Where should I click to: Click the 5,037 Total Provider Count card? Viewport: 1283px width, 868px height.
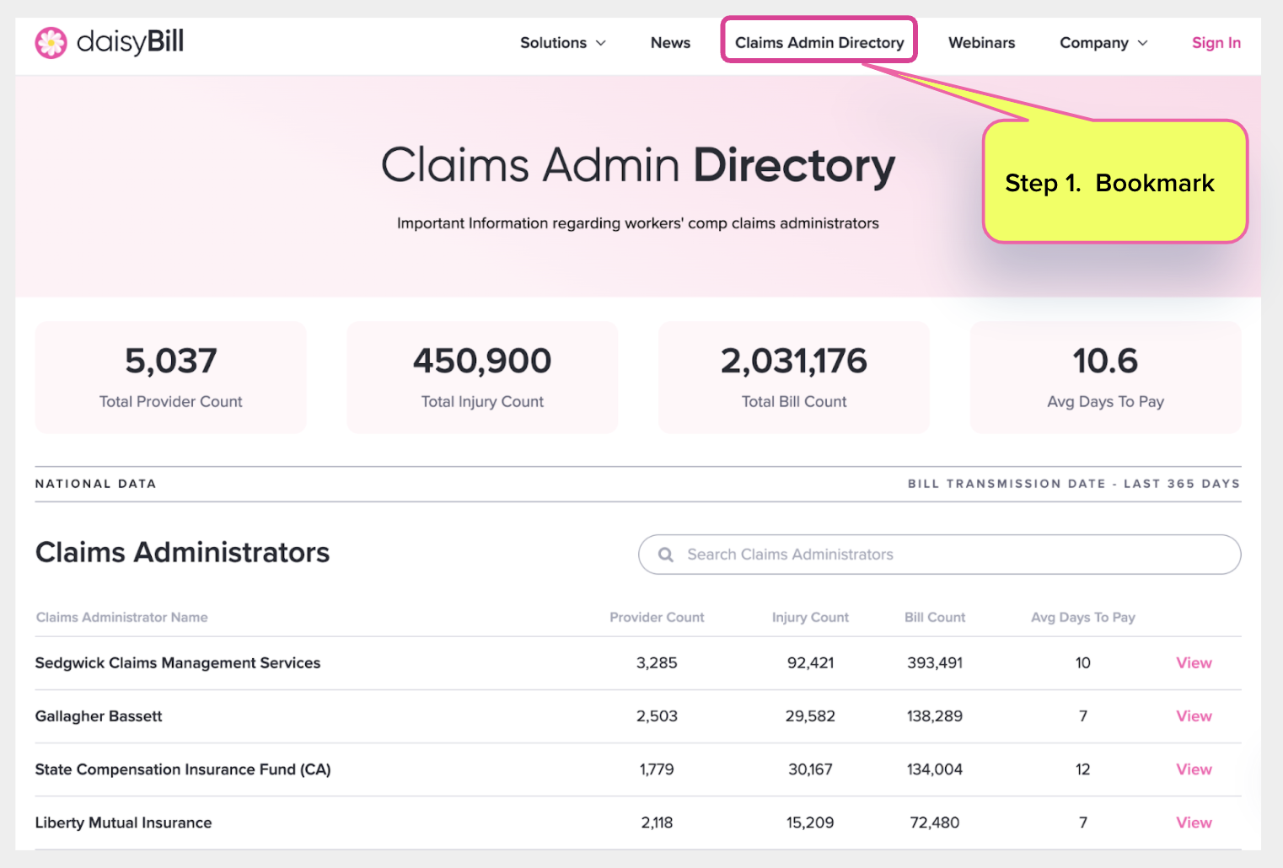(171, 378)
